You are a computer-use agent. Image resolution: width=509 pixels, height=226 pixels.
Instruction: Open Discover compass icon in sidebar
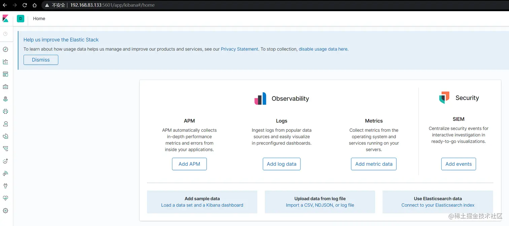(x=5, y=50)
